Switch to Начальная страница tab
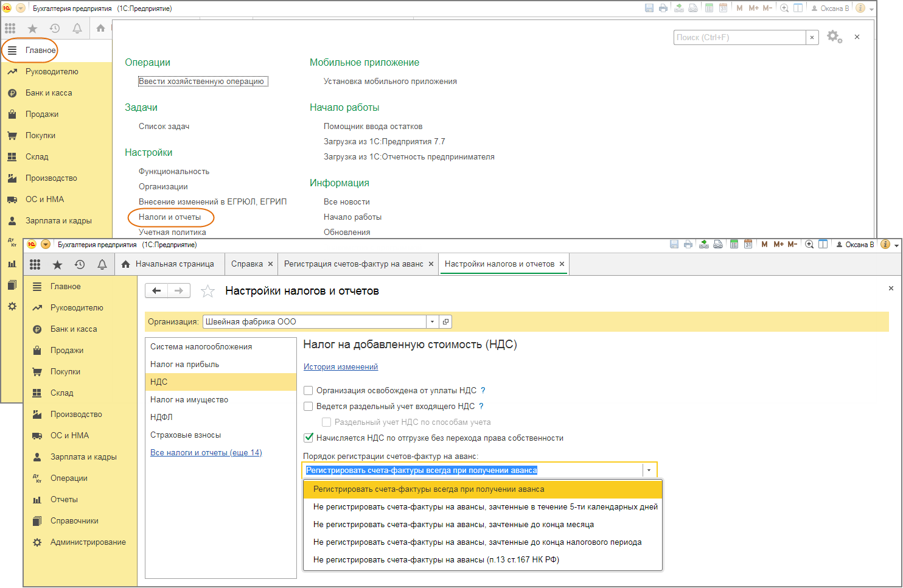This screenshot has height=588, width=903. click(168, 264)
